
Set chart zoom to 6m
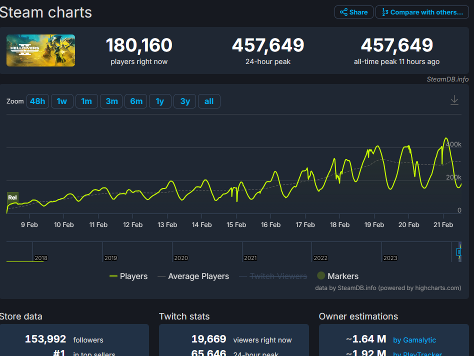click(x=135, y=101)
